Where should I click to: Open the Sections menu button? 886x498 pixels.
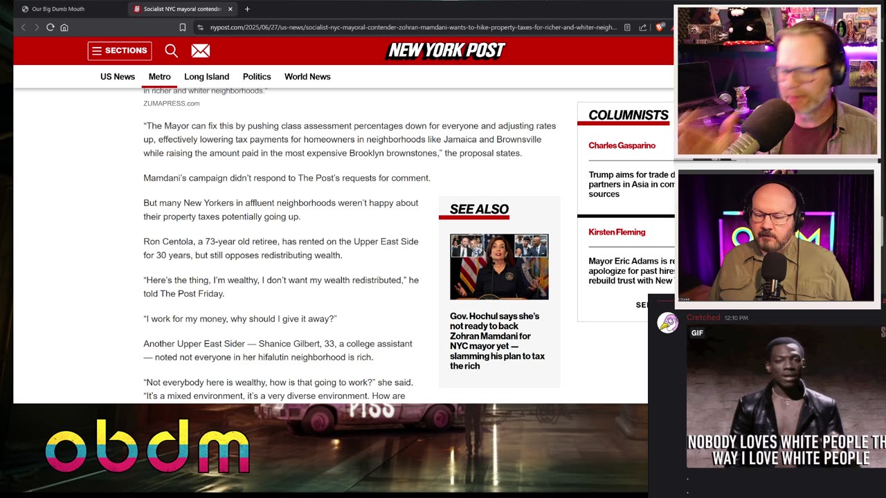click(120, 50)
